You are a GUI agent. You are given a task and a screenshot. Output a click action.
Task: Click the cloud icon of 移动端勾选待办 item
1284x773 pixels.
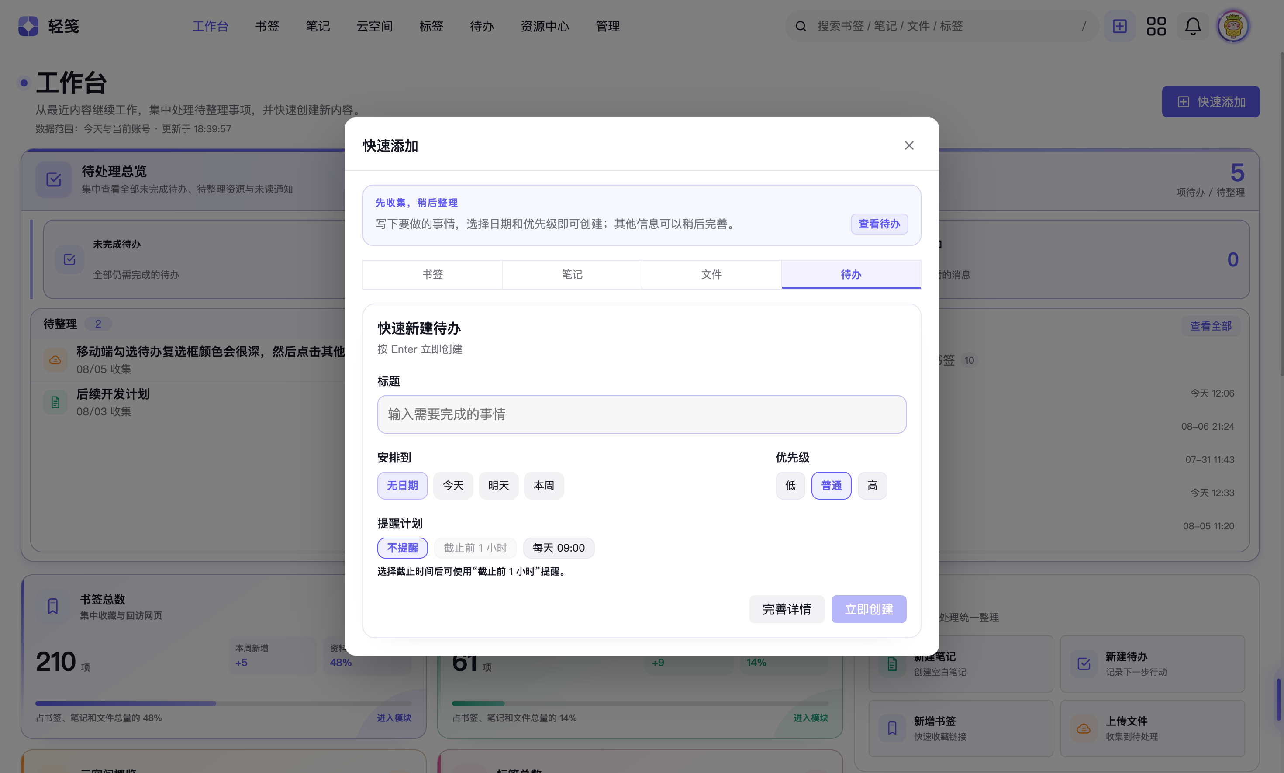[55, 360]
